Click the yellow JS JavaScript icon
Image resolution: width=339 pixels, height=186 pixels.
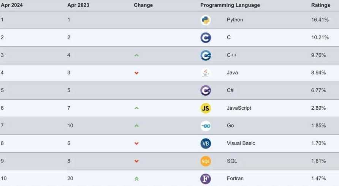click(x=206, y=108)
